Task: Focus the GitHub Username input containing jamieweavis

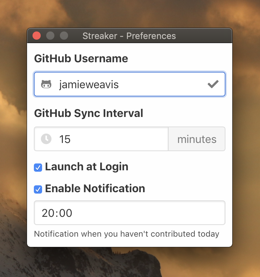Action: click(x=130, y=84)
